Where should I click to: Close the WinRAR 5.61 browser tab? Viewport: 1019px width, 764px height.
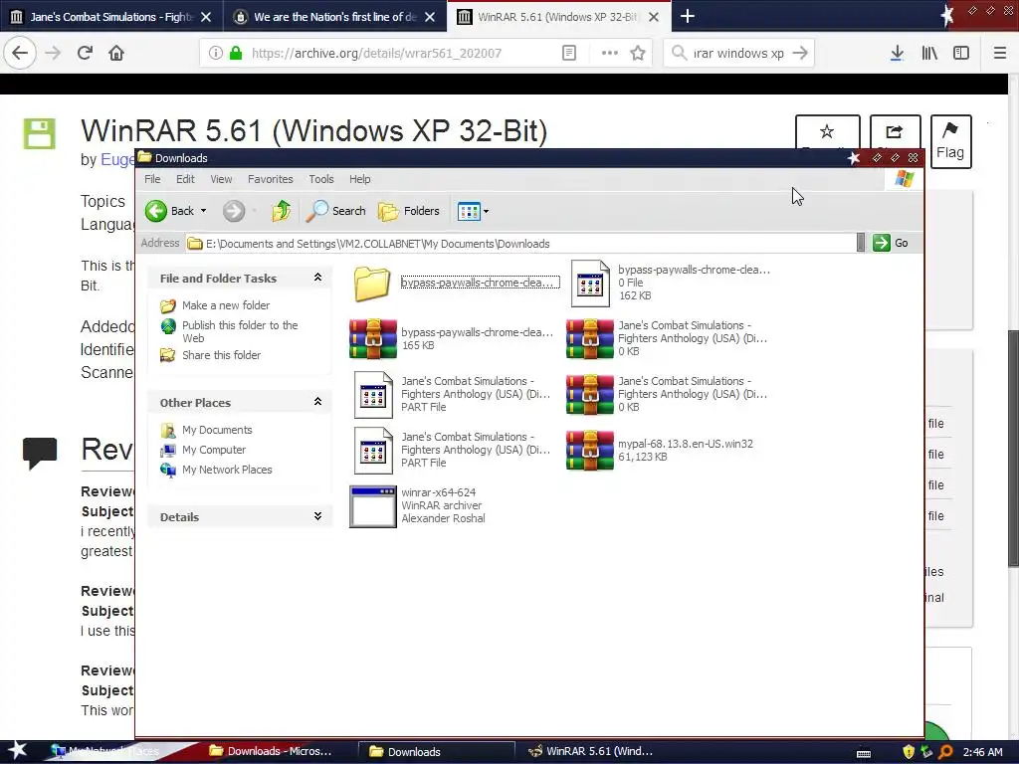(654, 17)
